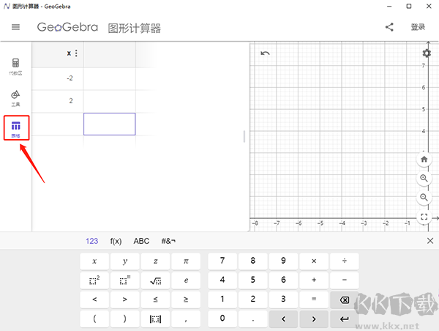
Task: Tap the Euler e key
Action: (186, 280)
